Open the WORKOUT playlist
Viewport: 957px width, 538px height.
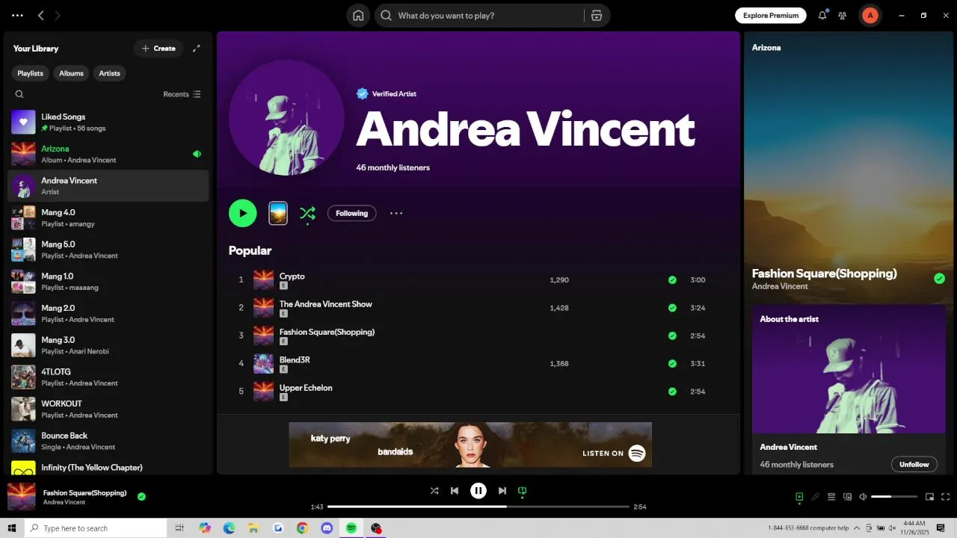point(108,409)
